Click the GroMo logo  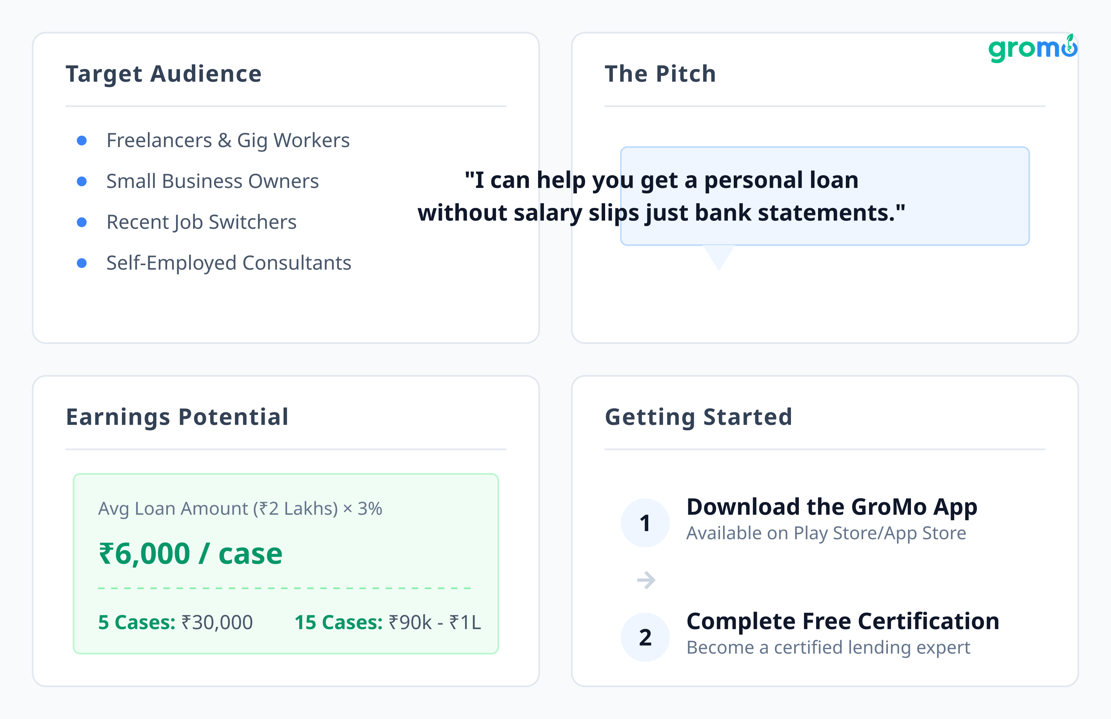pyautogui.click(x=1032, y=49)
